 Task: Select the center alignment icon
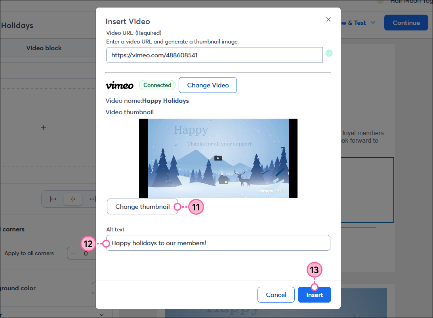[x=72, y=199]
